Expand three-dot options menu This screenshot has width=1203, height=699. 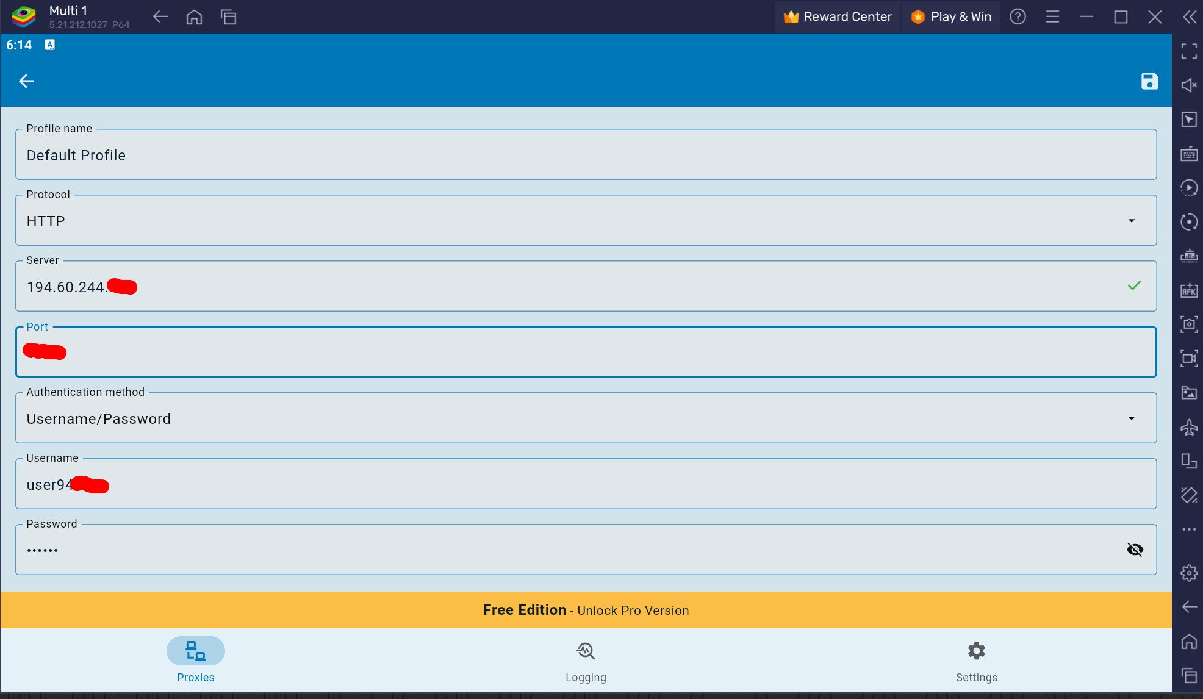point(1190,528)
